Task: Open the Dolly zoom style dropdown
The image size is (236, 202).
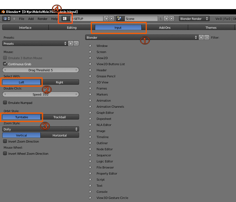Action: point(41,129)
